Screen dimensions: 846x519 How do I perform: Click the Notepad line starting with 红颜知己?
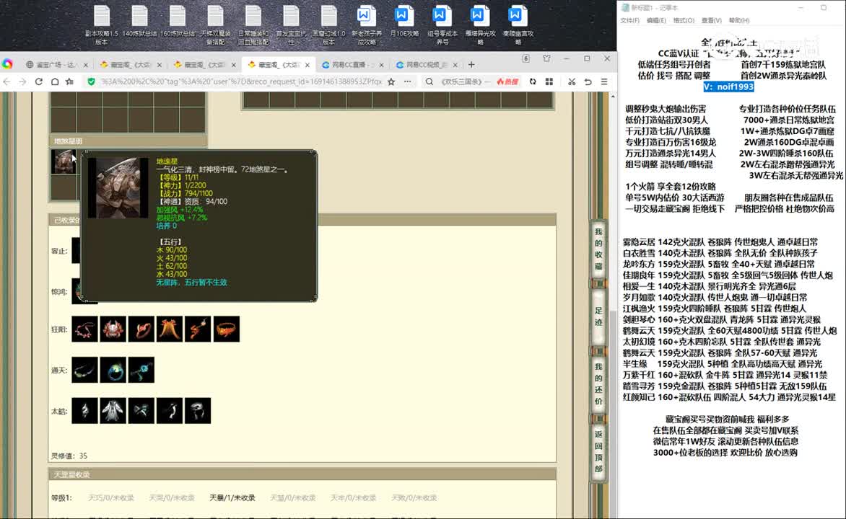pos(730,397)
